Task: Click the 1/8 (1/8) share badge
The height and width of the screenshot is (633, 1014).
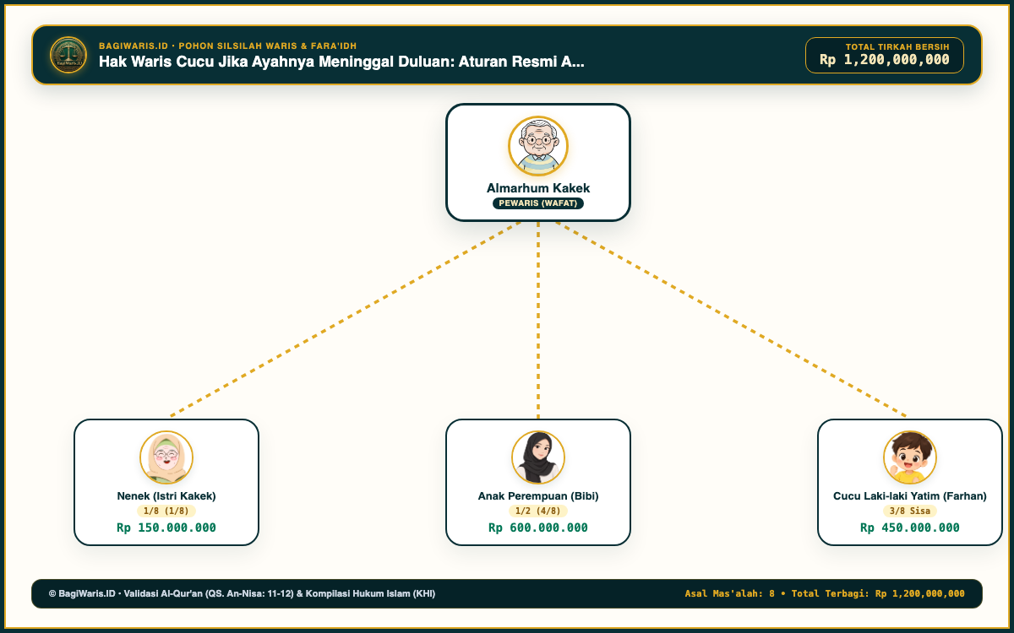Action: 166,511
